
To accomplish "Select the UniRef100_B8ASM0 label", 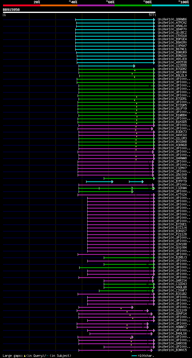I will pos(172,43).
